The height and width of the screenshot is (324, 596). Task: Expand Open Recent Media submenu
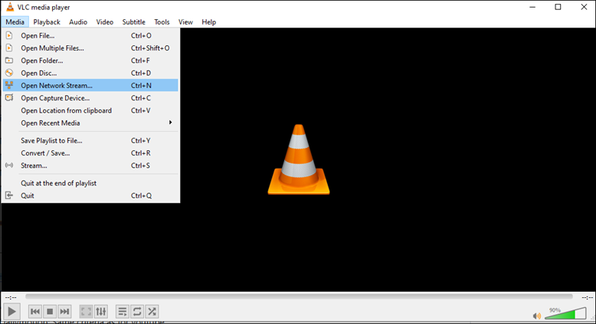[x=90, y=123]
